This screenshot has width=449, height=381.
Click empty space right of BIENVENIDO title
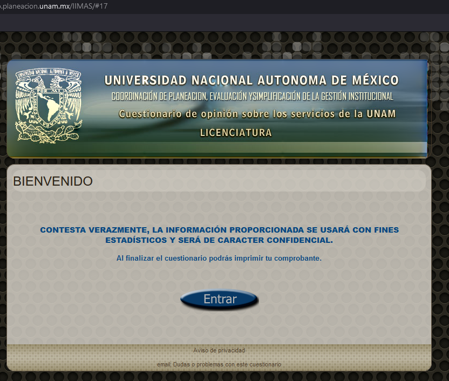(270, 181)
